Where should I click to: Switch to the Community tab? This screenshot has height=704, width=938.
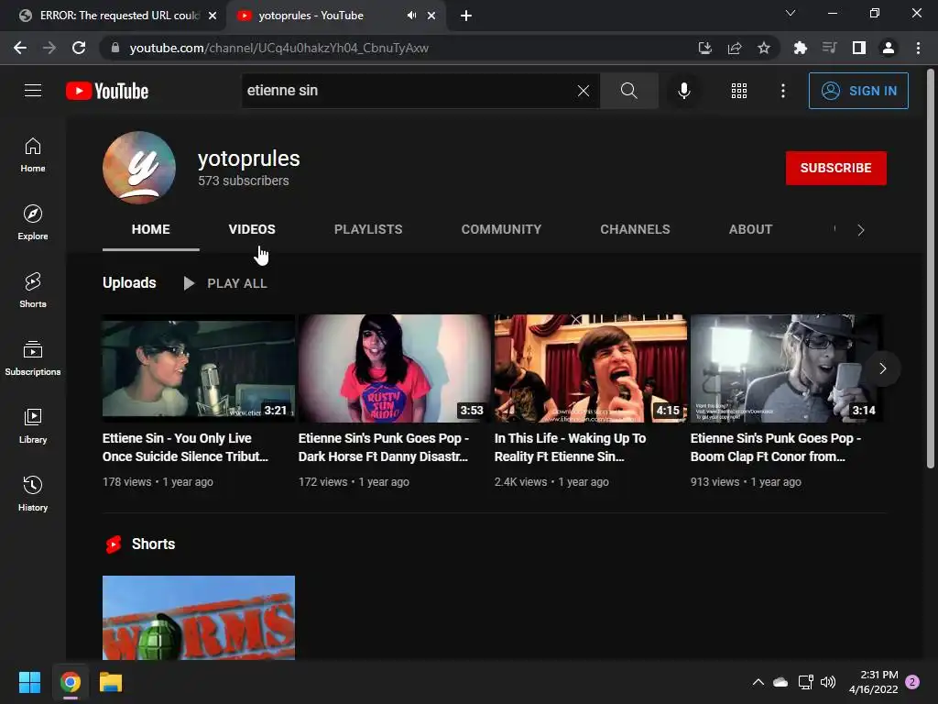501,229
